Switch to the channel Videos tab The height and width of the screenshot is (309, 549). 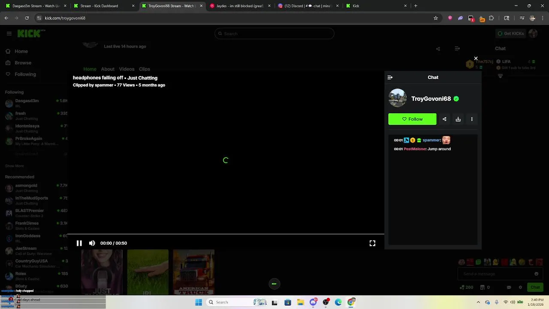coord(127,69)
